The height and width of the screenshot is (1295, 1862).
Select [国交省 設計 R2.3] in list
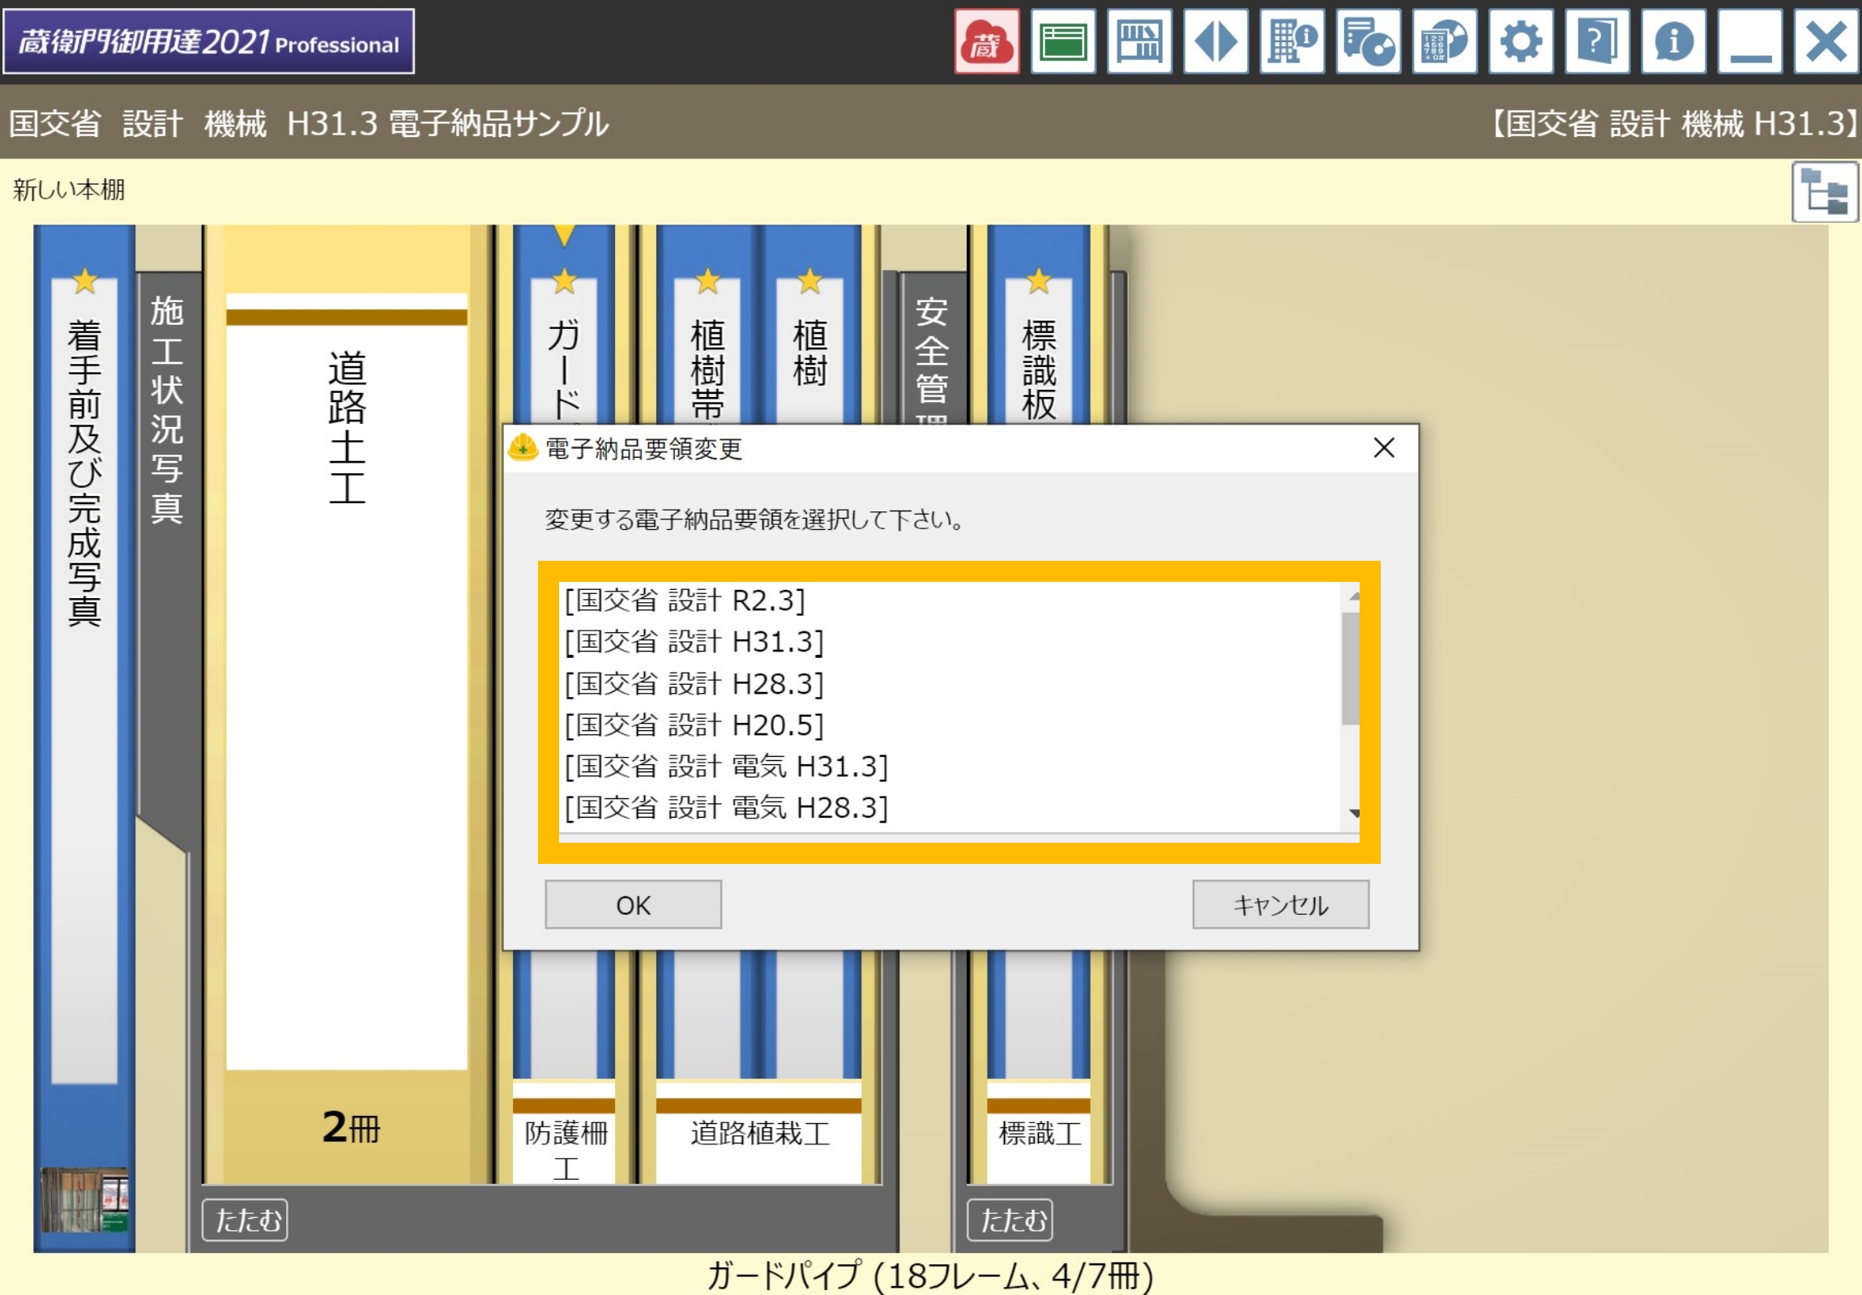click(x=950, y=600)
